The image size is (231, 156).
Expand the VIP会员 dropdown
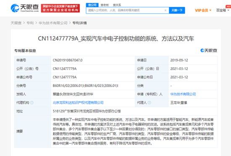click(x=203, y=11)
